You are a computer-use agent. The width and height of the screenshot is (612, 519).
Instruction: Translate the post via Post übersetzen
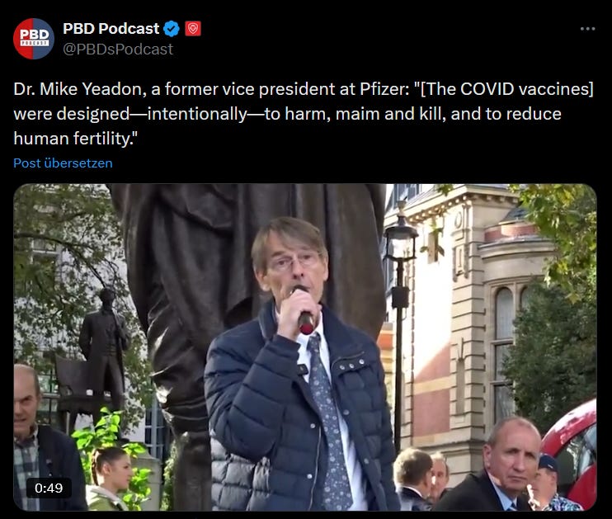click(63, 163)
